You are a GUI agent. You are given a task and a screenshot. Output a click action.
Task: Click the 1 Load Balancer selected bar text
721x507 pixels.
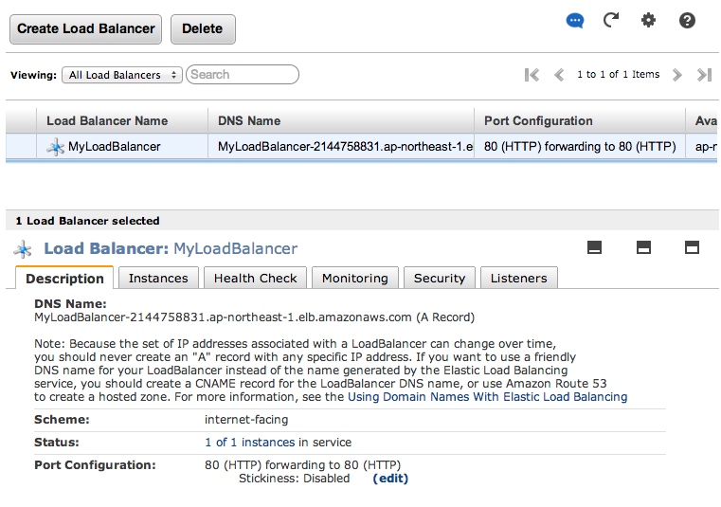point(87,221)
